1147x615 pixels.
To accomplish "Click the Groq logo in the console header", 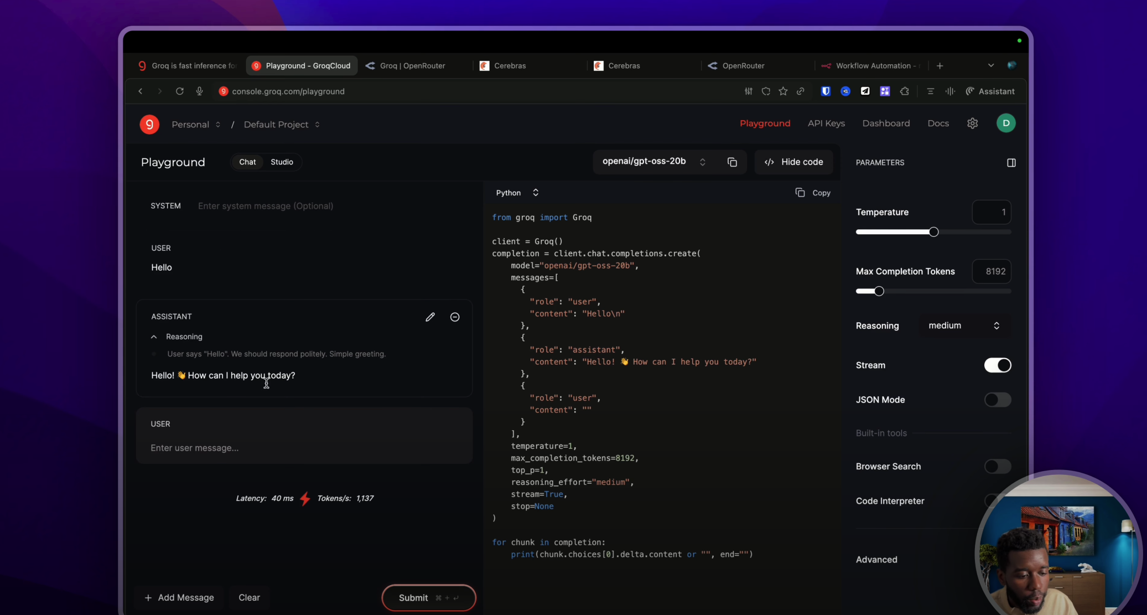I will [149, 124].
